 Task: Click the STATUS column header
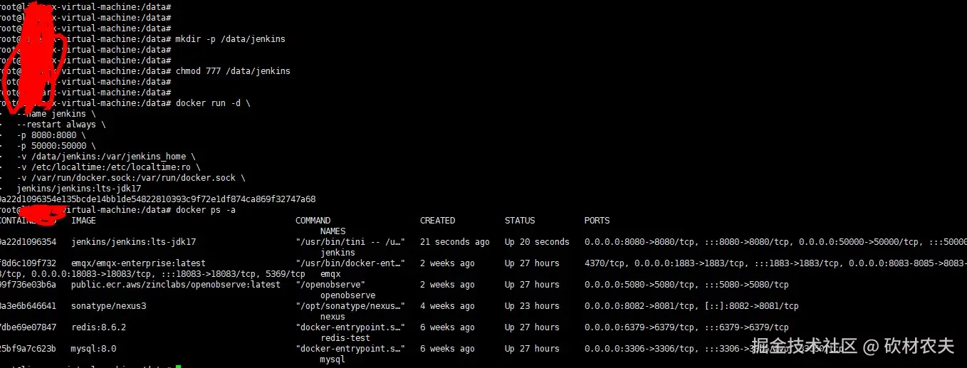520,221
